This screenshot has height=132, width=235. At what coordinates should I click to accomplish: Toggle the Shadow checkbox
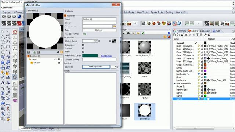(x=83, y=48)
